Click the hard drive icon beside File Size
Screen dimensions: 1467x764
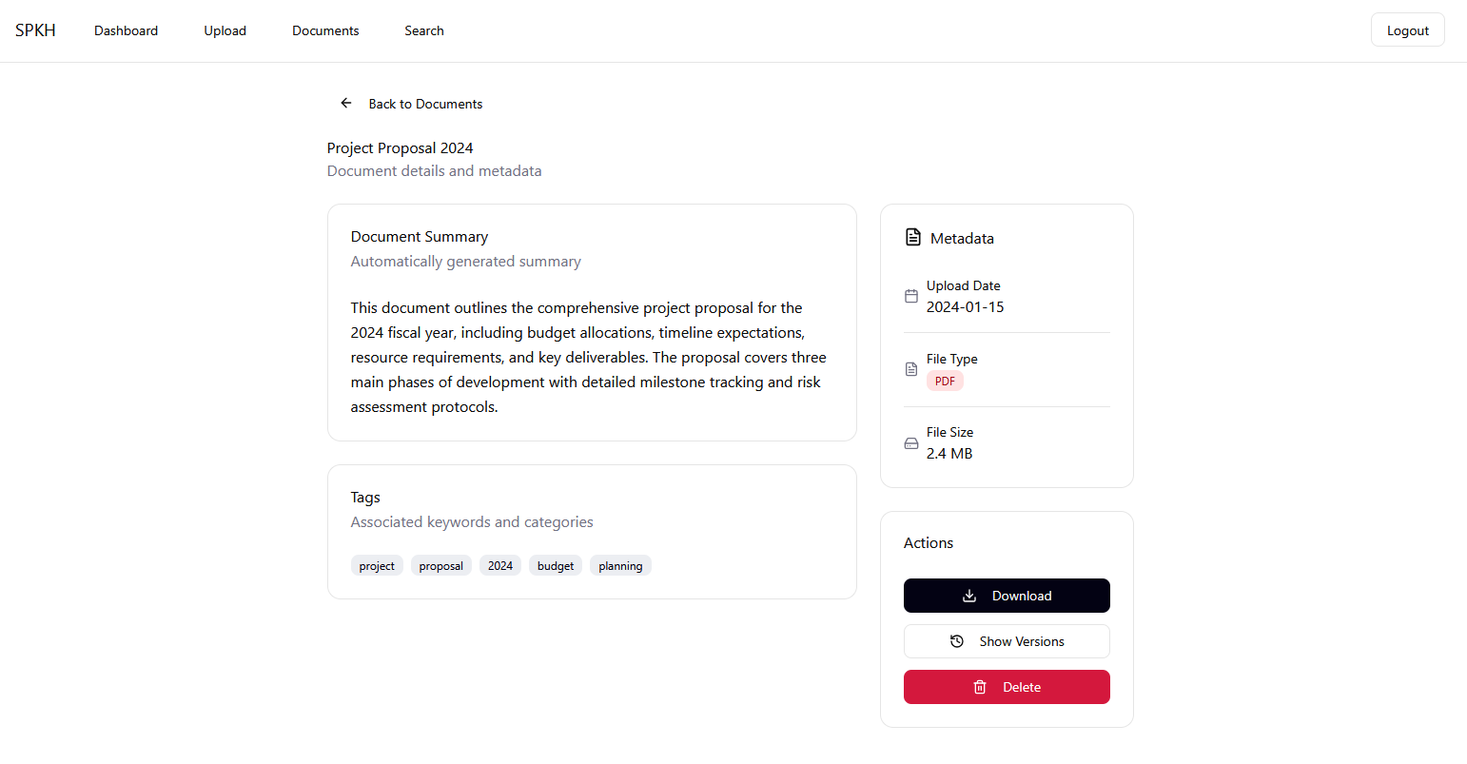[911, 443]
